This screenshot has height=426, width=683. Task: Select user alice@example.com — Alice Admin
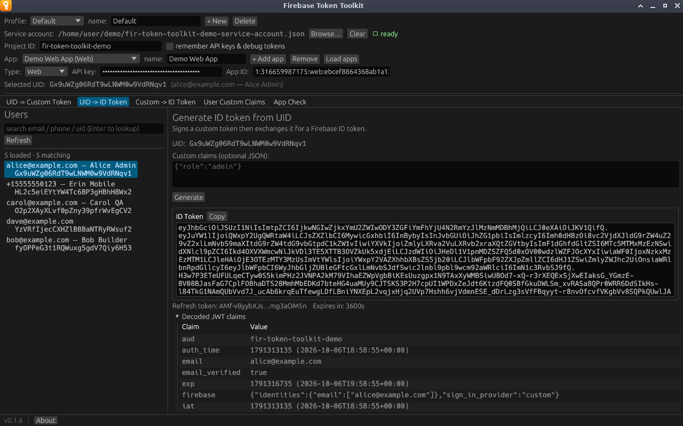click(x=71, y=170)
